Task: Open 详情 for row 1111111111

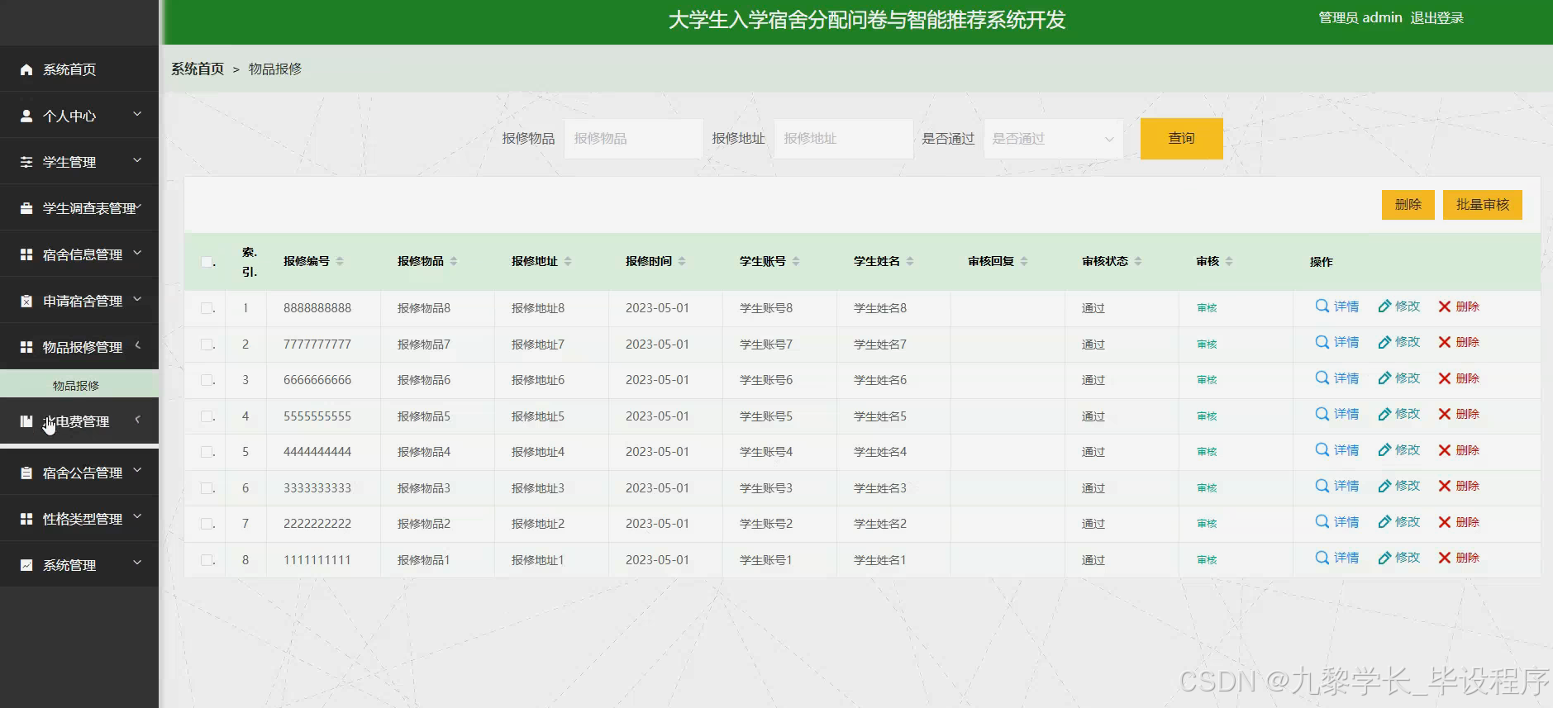Action: click(x=1336, y=558)
